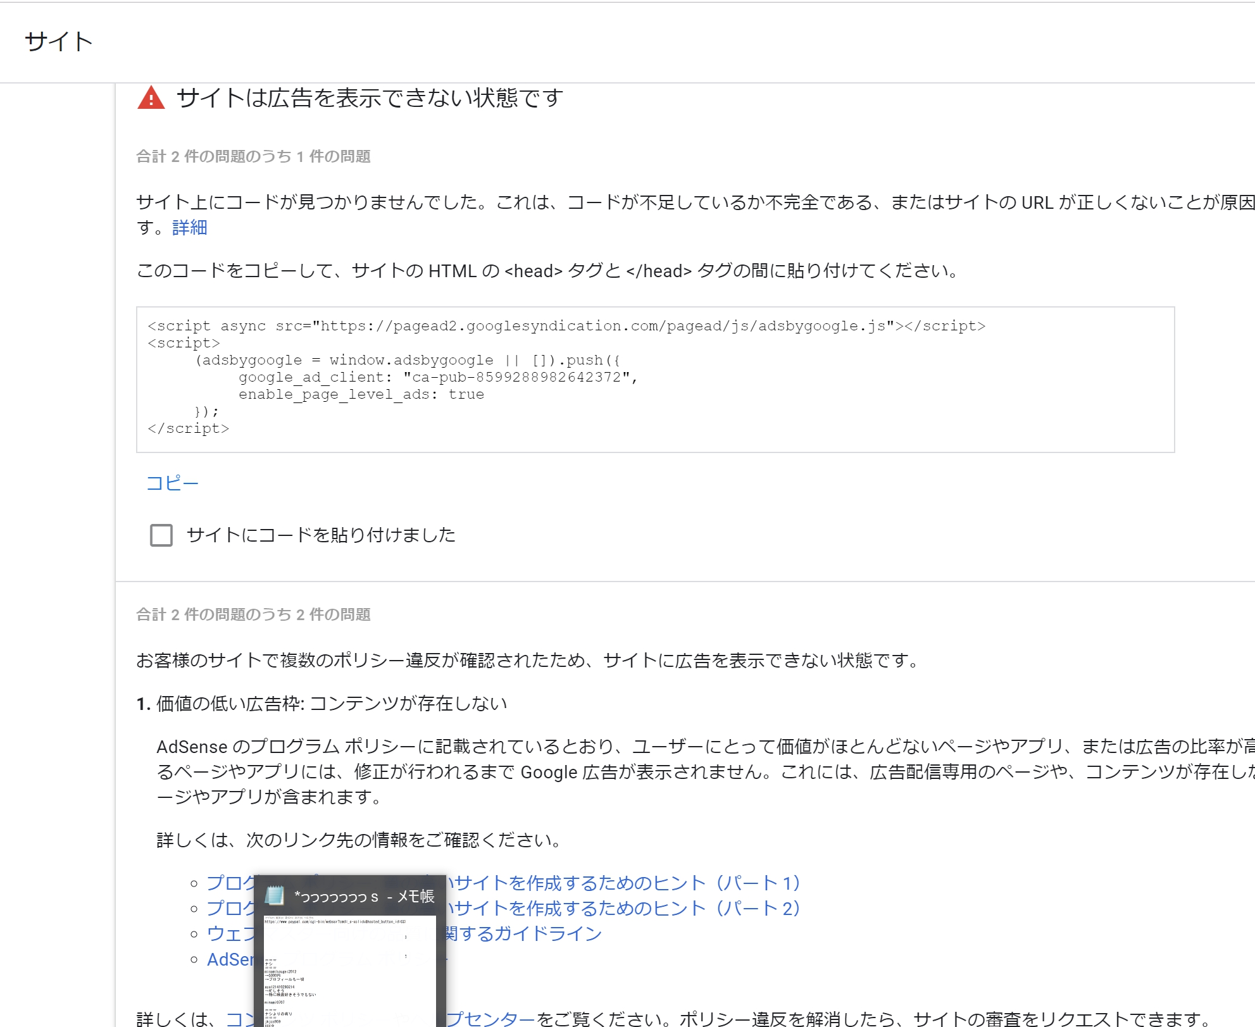Click the Notepad icon in the taskbar preview

(x=274, y=896)
